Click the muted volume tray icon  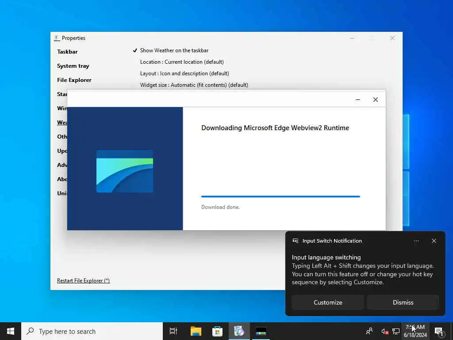tap(384, 331)
